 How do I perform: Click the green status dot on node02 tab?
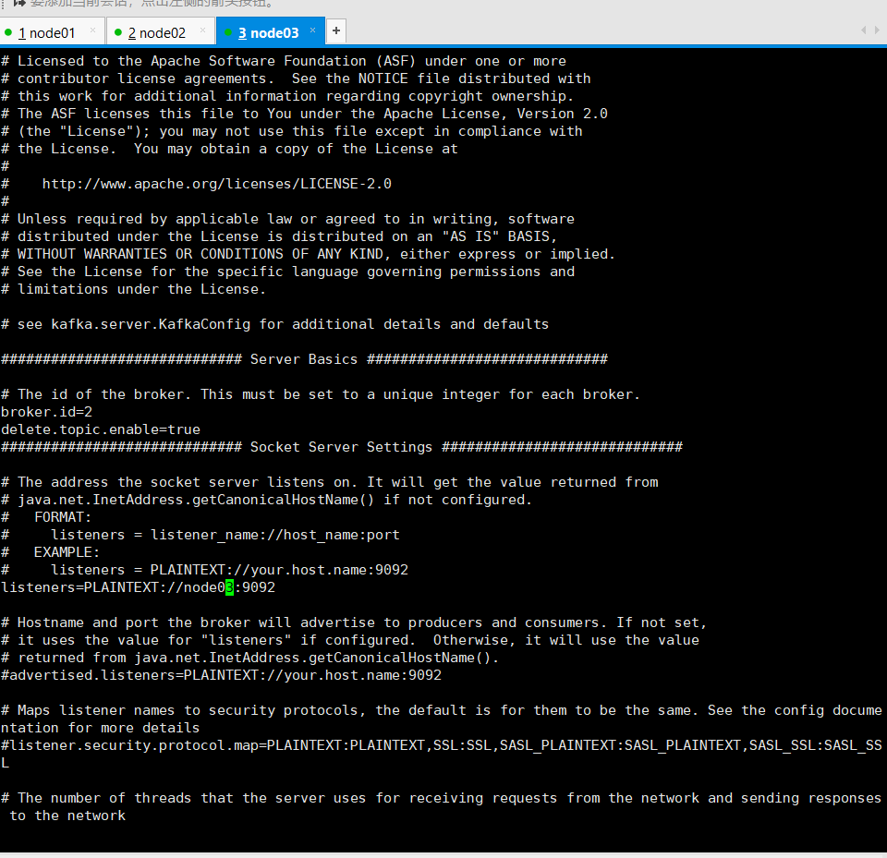[x=118, y=33]
